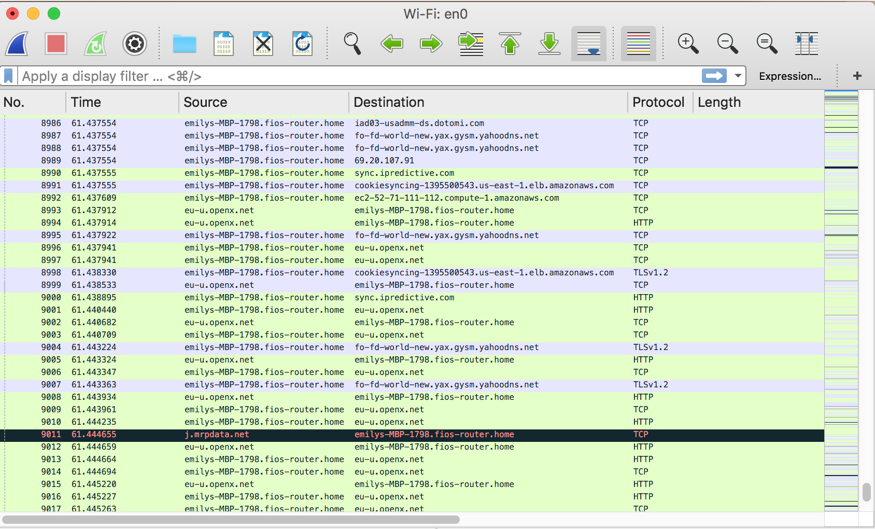Screen dimensions: 875x529
Task: Open a saved capture file
Action: [185, 44]
